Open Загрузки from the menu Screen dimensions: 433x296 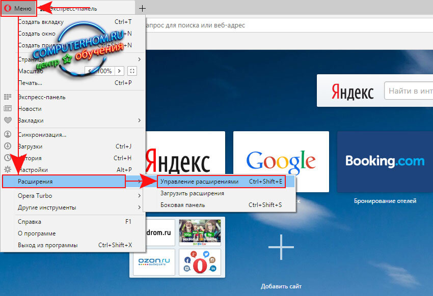coord(73,146)
